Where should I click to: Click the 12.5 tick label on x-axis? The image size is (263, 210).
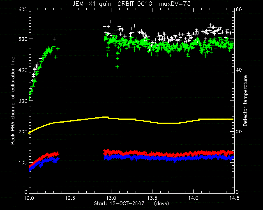tap(70, 198)
